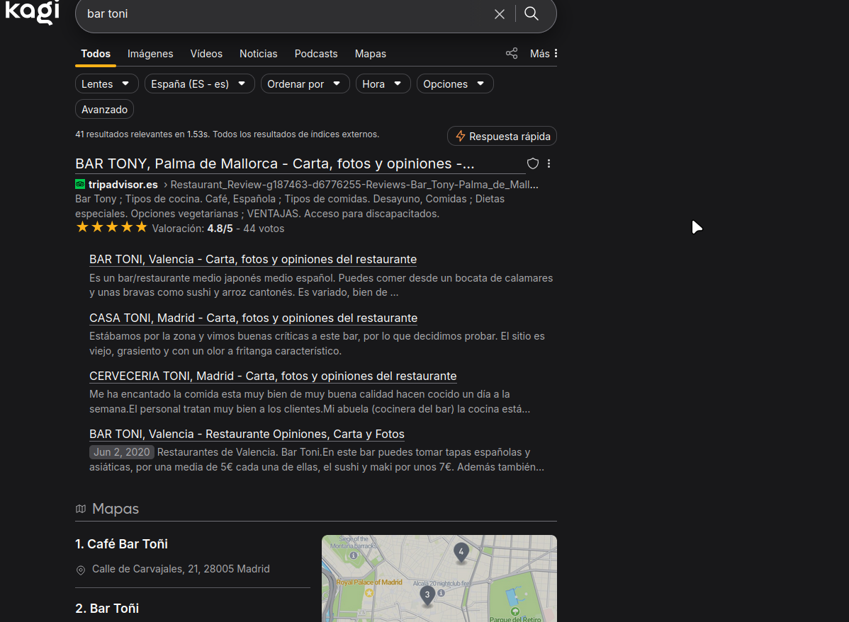Switch to the Vídeos tab

[206, 54]
